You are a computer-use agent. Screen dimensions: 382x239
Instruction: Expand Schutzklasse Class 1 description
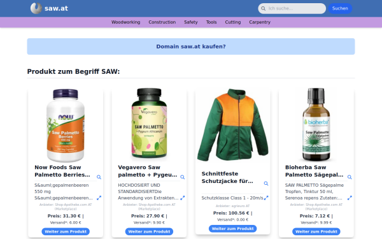coord(266,198)
